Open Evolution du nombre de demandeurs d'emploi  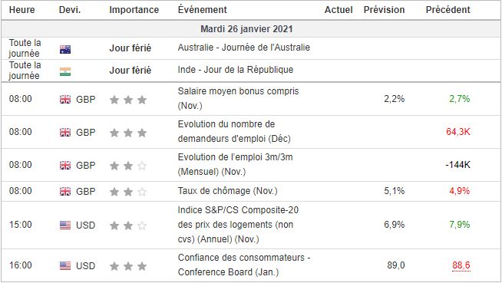(234, 131)
